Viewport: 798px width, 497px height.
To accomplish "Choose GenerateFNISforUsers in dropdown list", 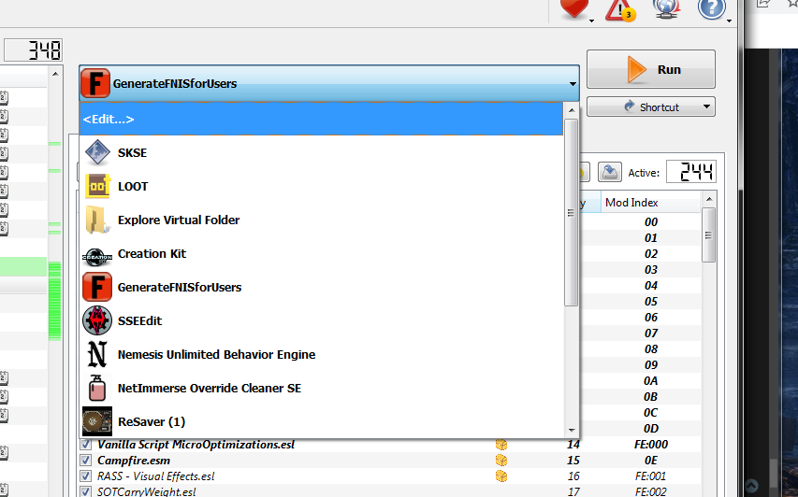I will click(x=321, y=287).
